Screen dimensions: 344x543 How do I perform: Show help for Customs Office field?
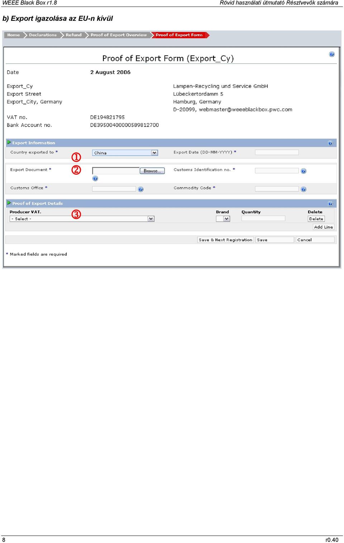(141, 189)
